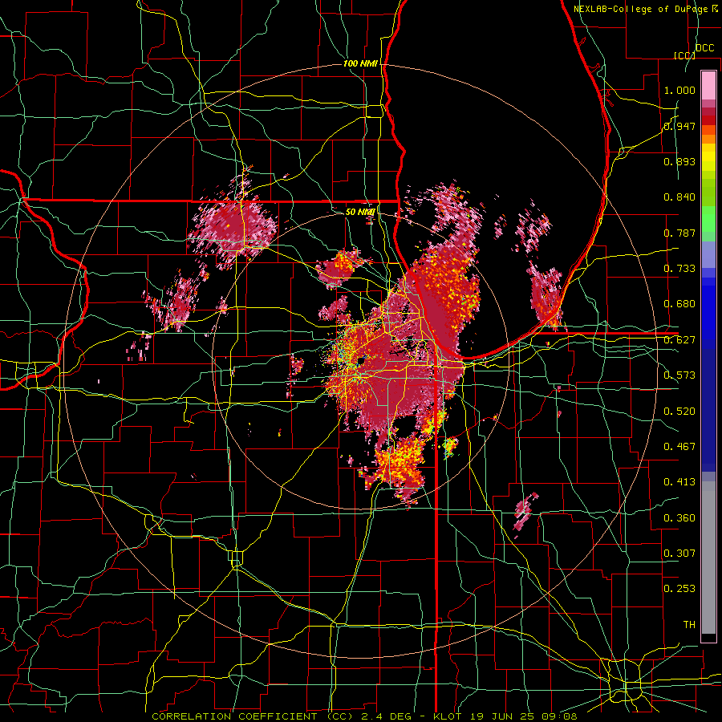
Task: Pick the orange segment of the color bar
Action: [708, 139]
